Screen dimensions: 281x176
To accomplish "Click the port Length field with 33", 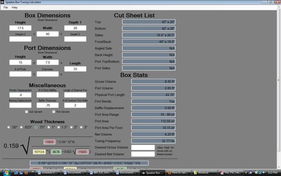I will tap(75, 69).
